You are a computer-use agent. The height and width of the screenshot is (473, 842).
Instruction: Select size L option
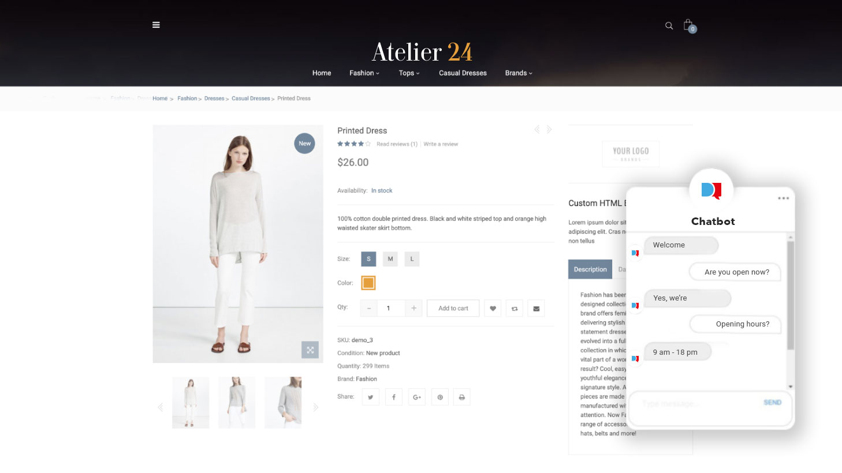(x=412, y=259)
